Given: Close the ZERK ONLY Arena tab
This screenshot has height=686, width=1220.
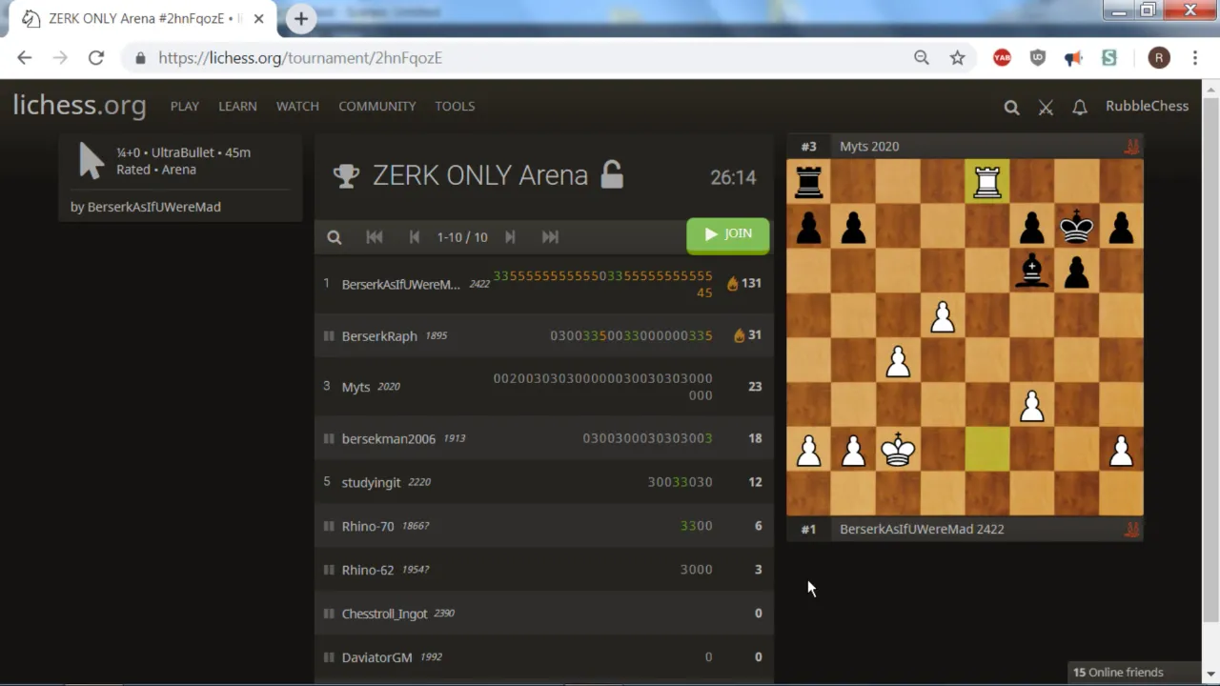Looking at the screenshot, I should 258,19.
